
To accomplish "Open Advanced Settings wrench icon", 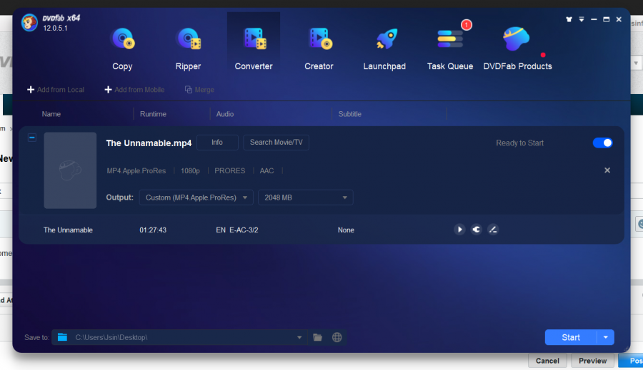I will 476,230.
